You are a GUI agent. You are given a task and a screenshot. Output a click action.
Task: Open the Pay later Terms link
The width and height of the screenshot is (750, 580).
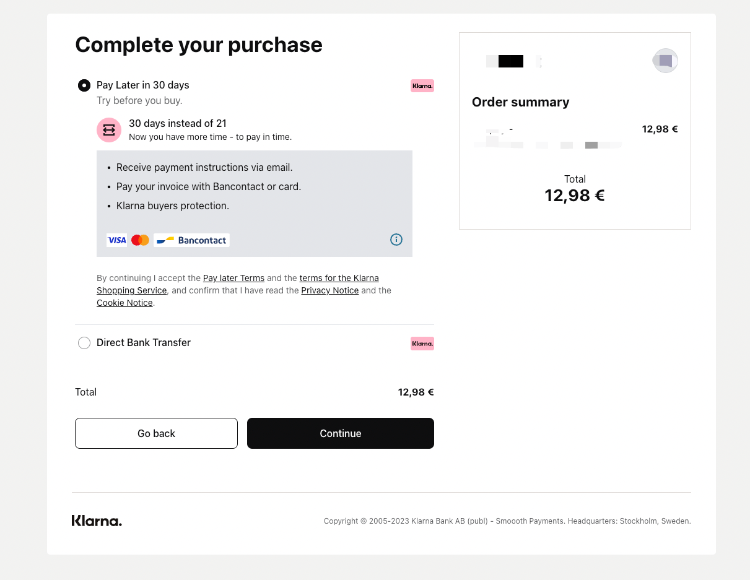click(233, 278)
